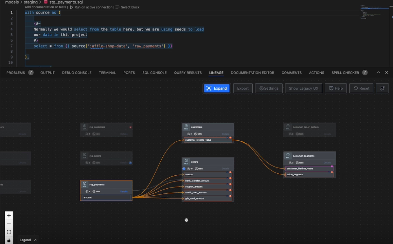Open Details link on stg_payments node
The height and width of the screenshot is (244, 393).
tap(124, 192)
